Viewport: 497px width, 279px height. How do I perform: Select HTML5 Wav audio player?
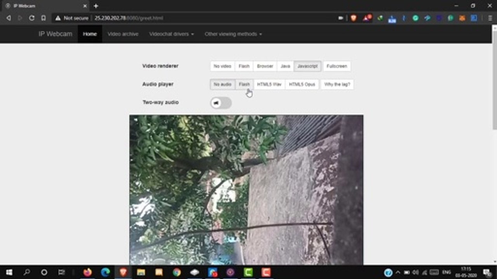pyautogui.click(x=269, y=84)
